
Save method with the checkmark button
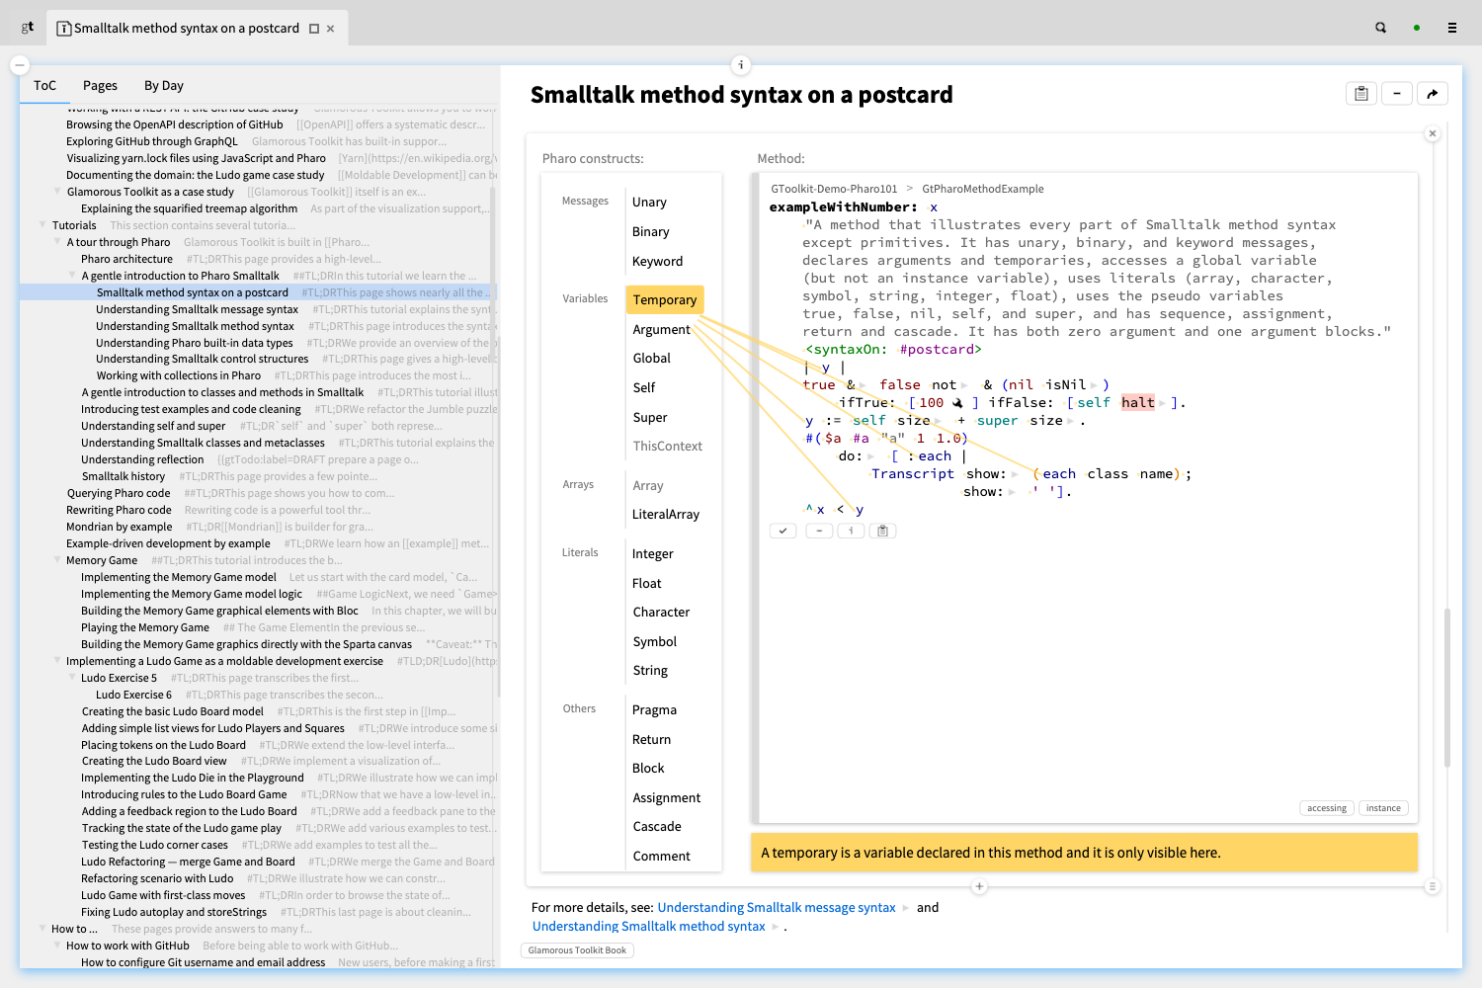coord(782,531)
